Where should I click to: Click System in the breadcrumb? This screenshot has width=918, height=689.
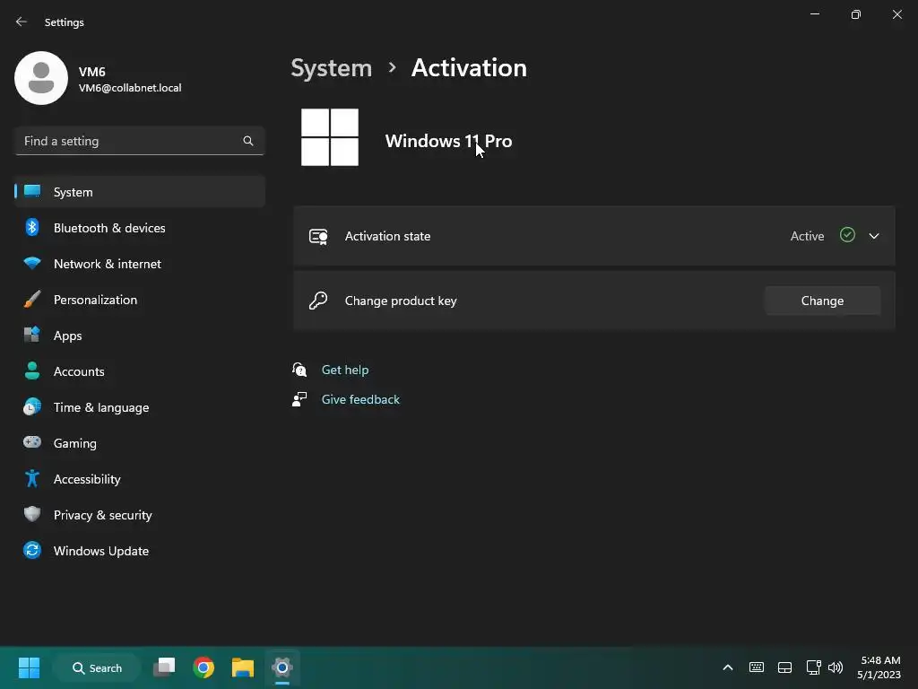(x=332, y=68)
